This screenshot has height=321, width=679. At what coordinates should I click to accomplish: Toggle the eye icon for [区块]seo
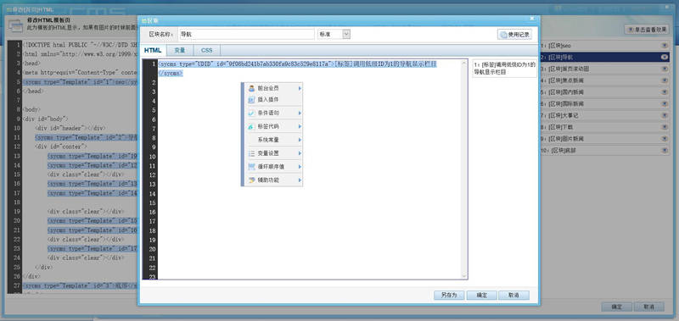tap(665, 46)
